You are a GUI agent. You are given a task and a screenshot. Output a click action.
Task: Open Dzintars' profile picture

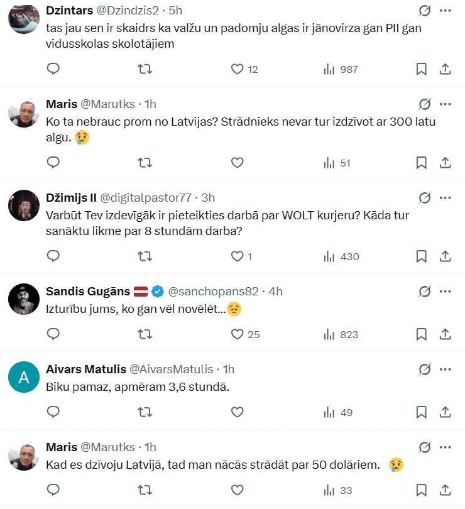coord(24,19)
